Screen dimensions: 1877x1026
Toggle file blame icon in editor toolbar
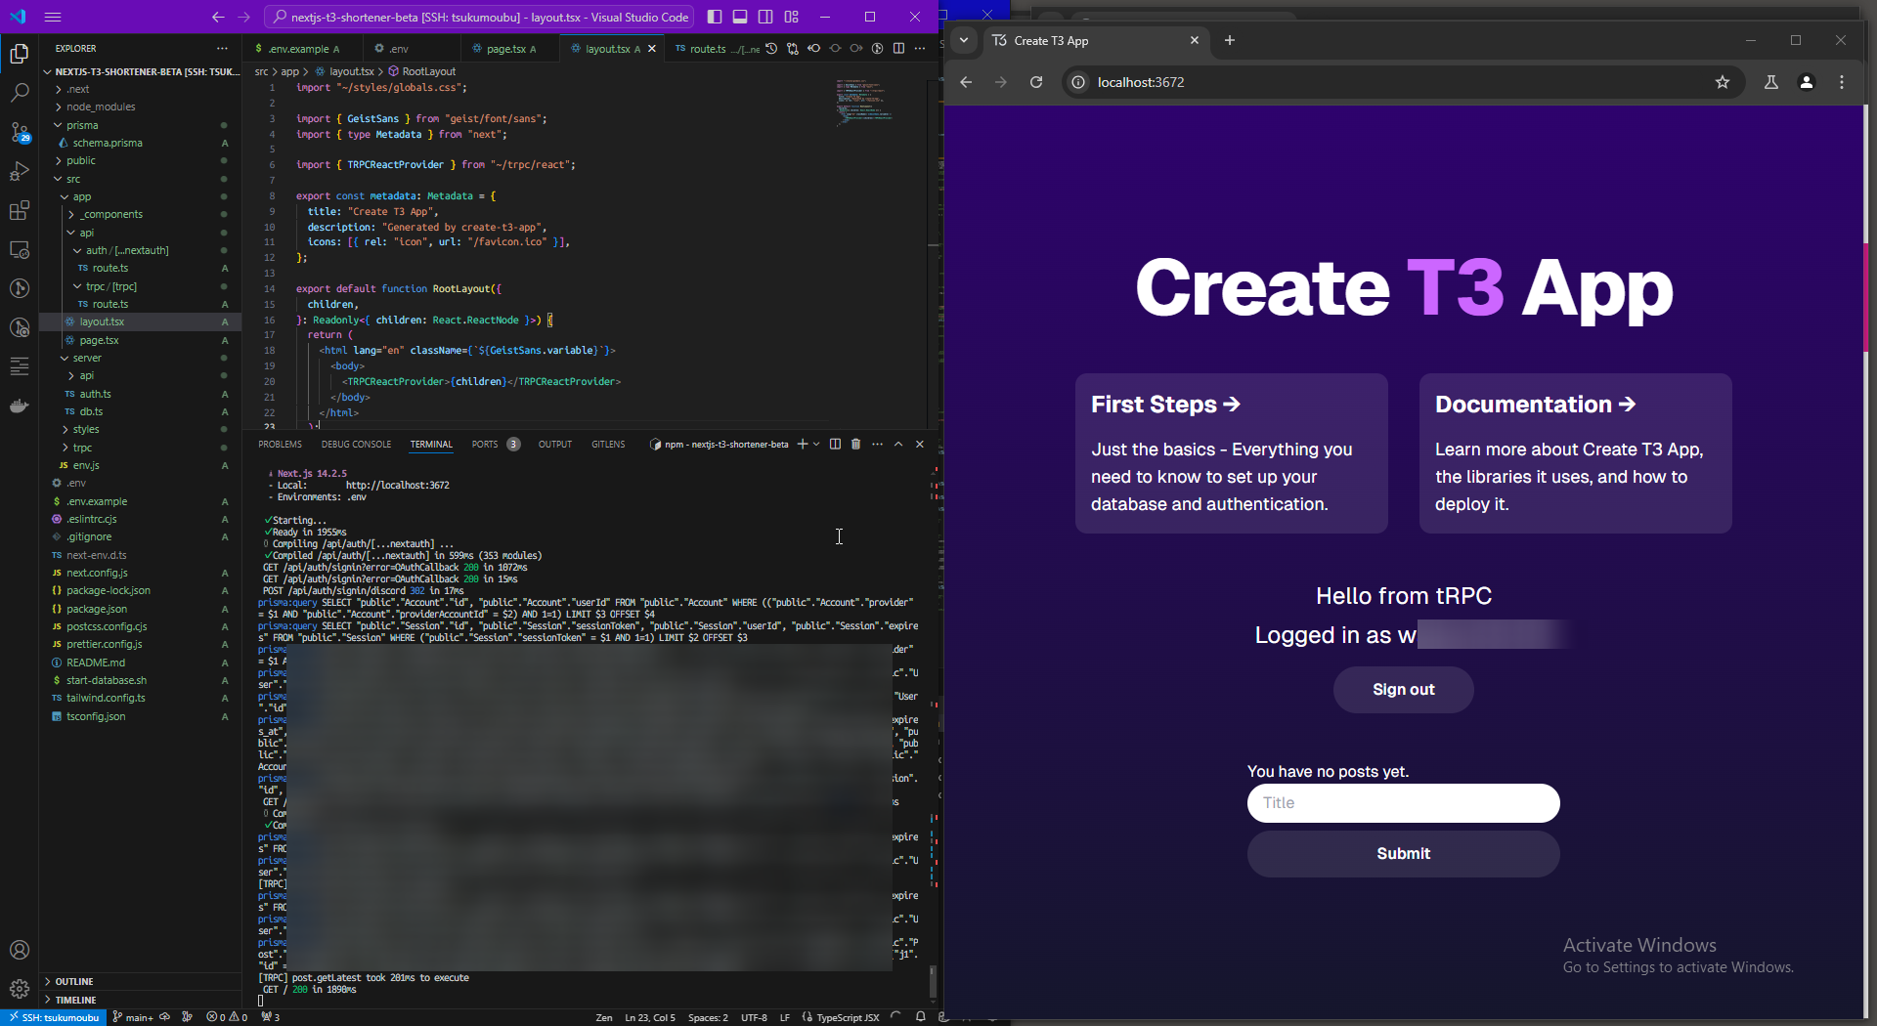pyautogui.click(x=877, y=48)
